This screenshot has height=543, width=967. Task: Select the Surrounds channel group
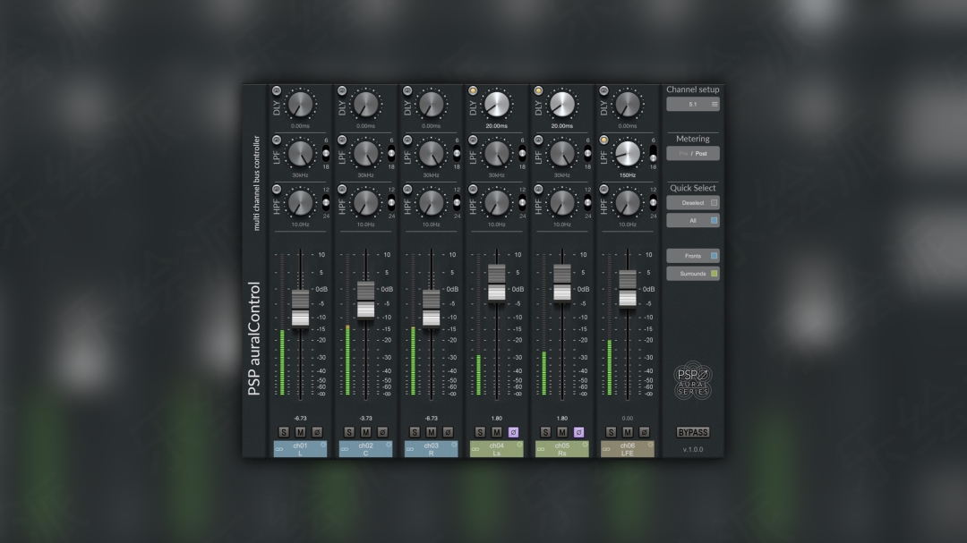692,274
